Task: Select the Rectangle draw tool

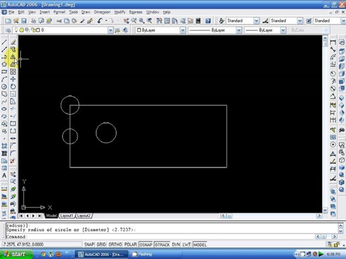Action: tap(4, 72)
